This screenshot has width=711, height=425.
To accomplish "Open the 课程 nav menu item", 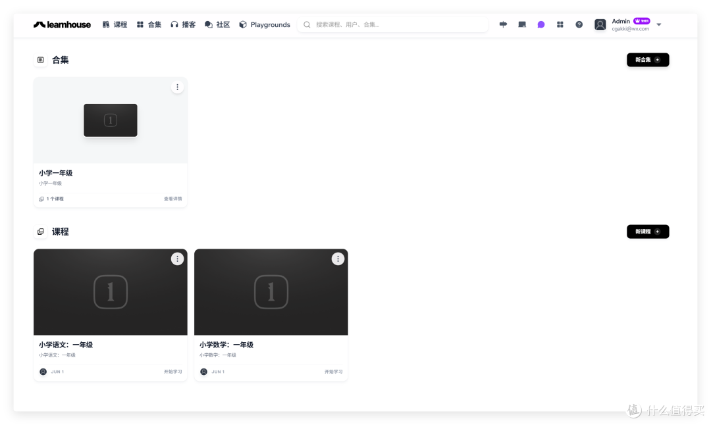I will pos(115,24).
